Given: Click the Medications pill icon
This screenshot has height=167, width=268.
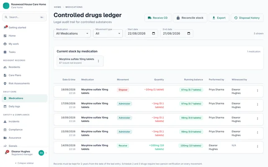Looking at the screenshot, I should [x=5, y=99].
